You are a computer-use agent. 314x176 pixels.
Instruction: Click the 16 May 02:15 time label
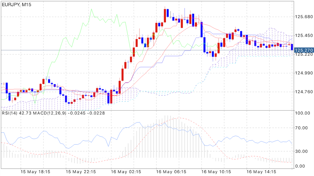(126, 172)
